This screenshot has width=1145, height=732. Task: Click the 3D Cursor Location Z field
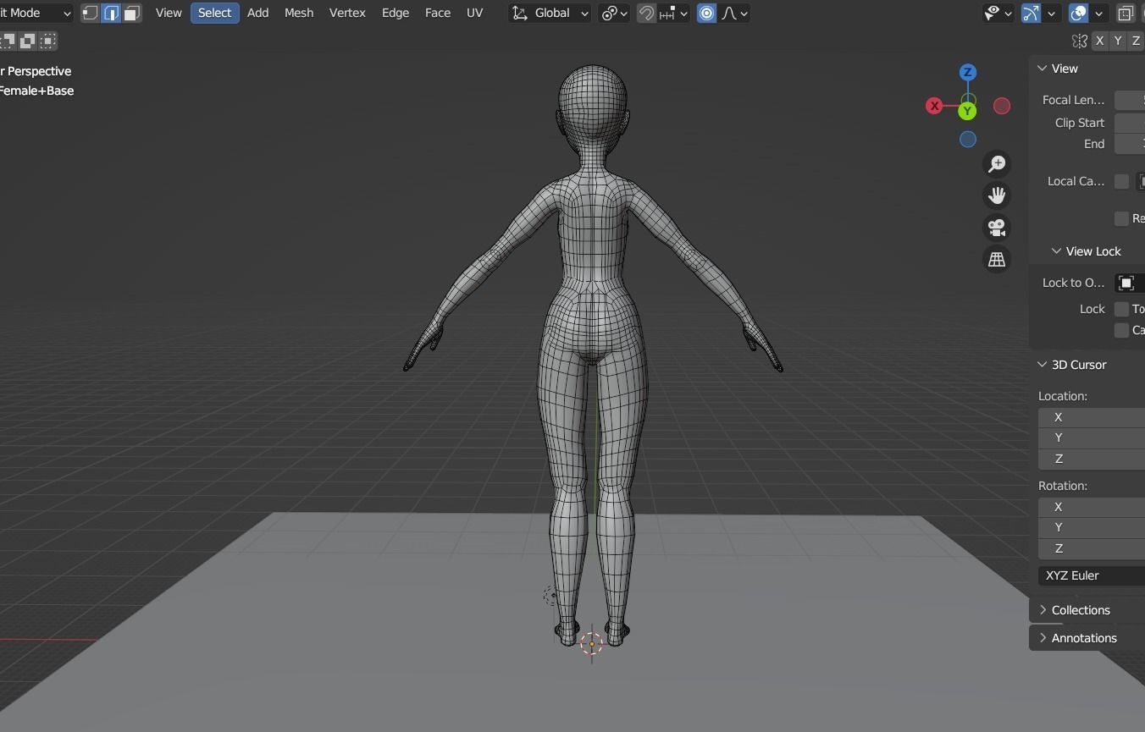coord(1092,459)
